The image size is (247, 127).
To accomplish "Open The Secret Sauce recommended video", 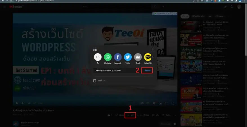I will click(x=191, y=40).
